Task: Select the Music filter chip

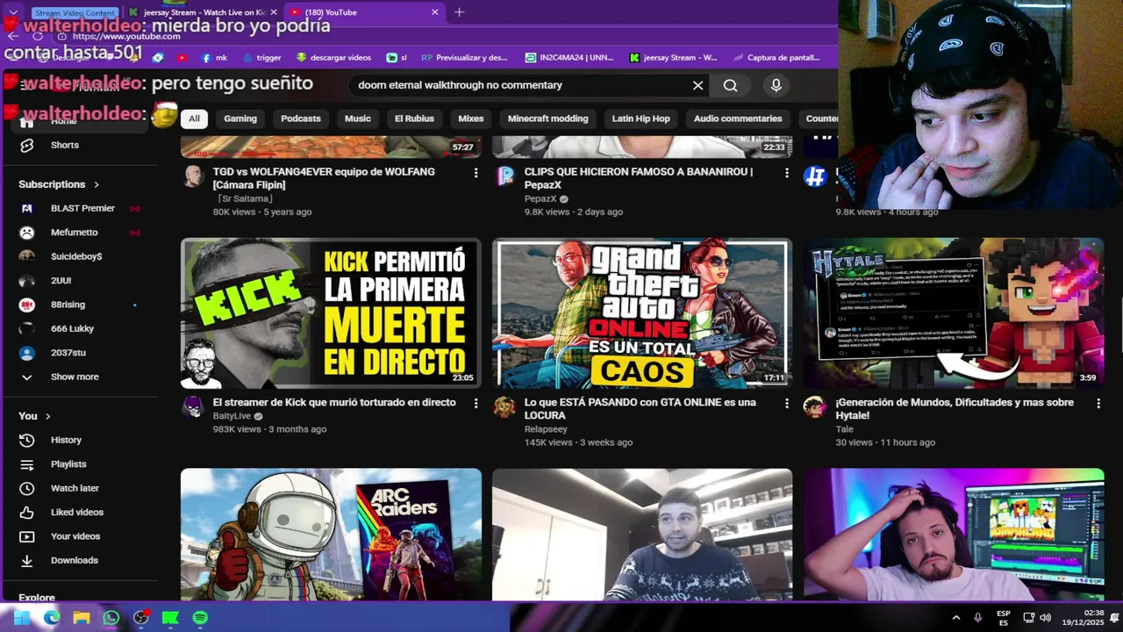Action: click(358, 118)
